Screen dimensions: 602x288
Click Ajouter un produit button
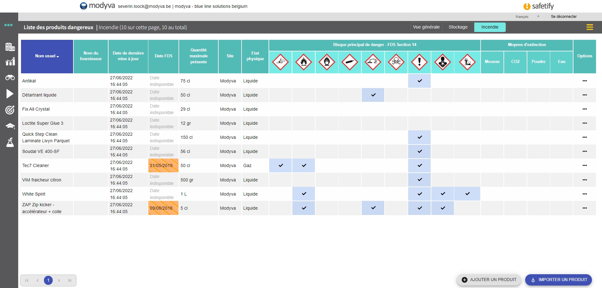coord(489,280)
